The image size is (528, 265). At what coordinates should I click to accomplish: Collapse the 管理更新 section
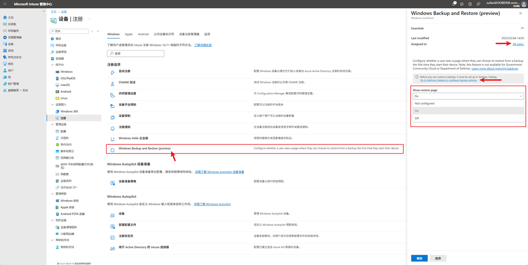52,194
